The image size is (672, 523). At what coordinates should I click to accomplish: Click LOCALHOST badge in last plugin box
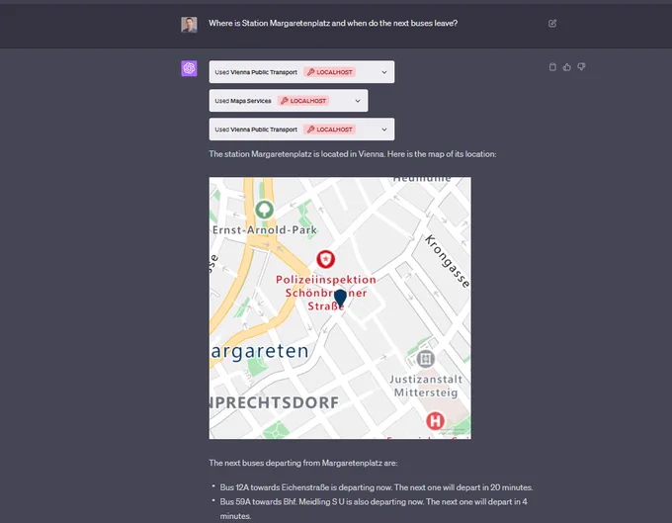(x=329, y=130)
